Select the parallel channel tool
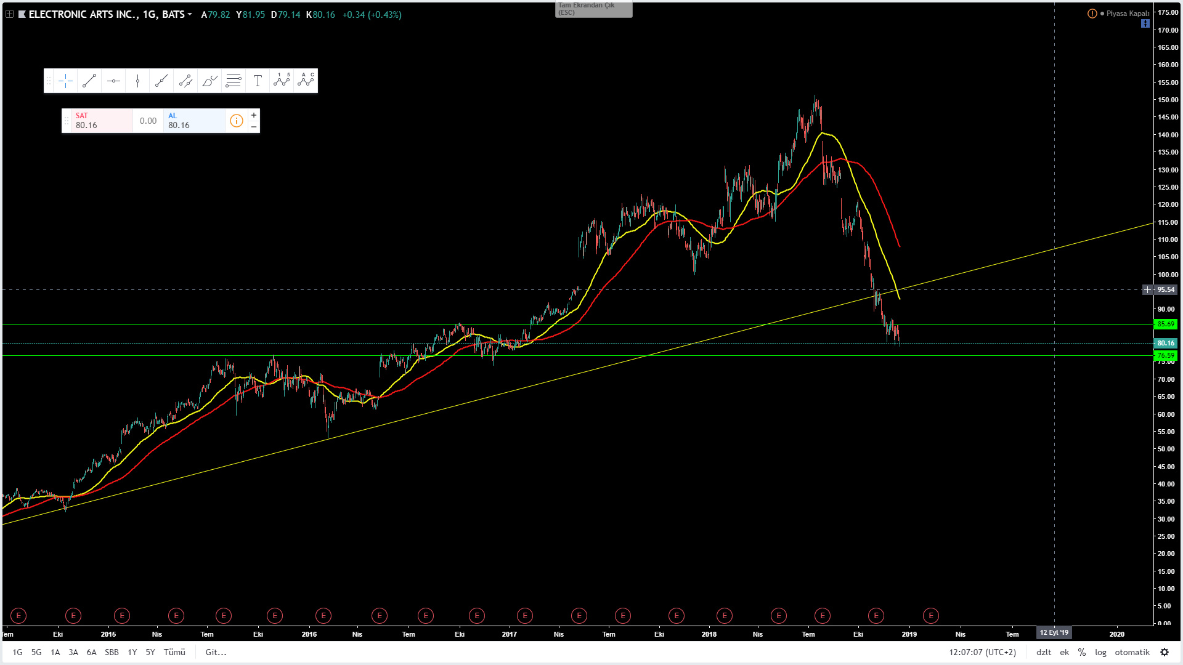The height and width of the screenshot is (665, 1183). [x=185, y=81]
